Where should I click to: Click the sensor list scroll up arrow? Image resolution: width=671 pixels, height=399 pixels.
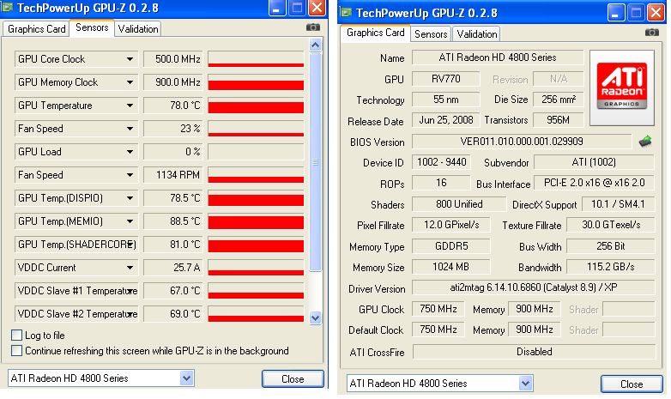coord(316,45)
